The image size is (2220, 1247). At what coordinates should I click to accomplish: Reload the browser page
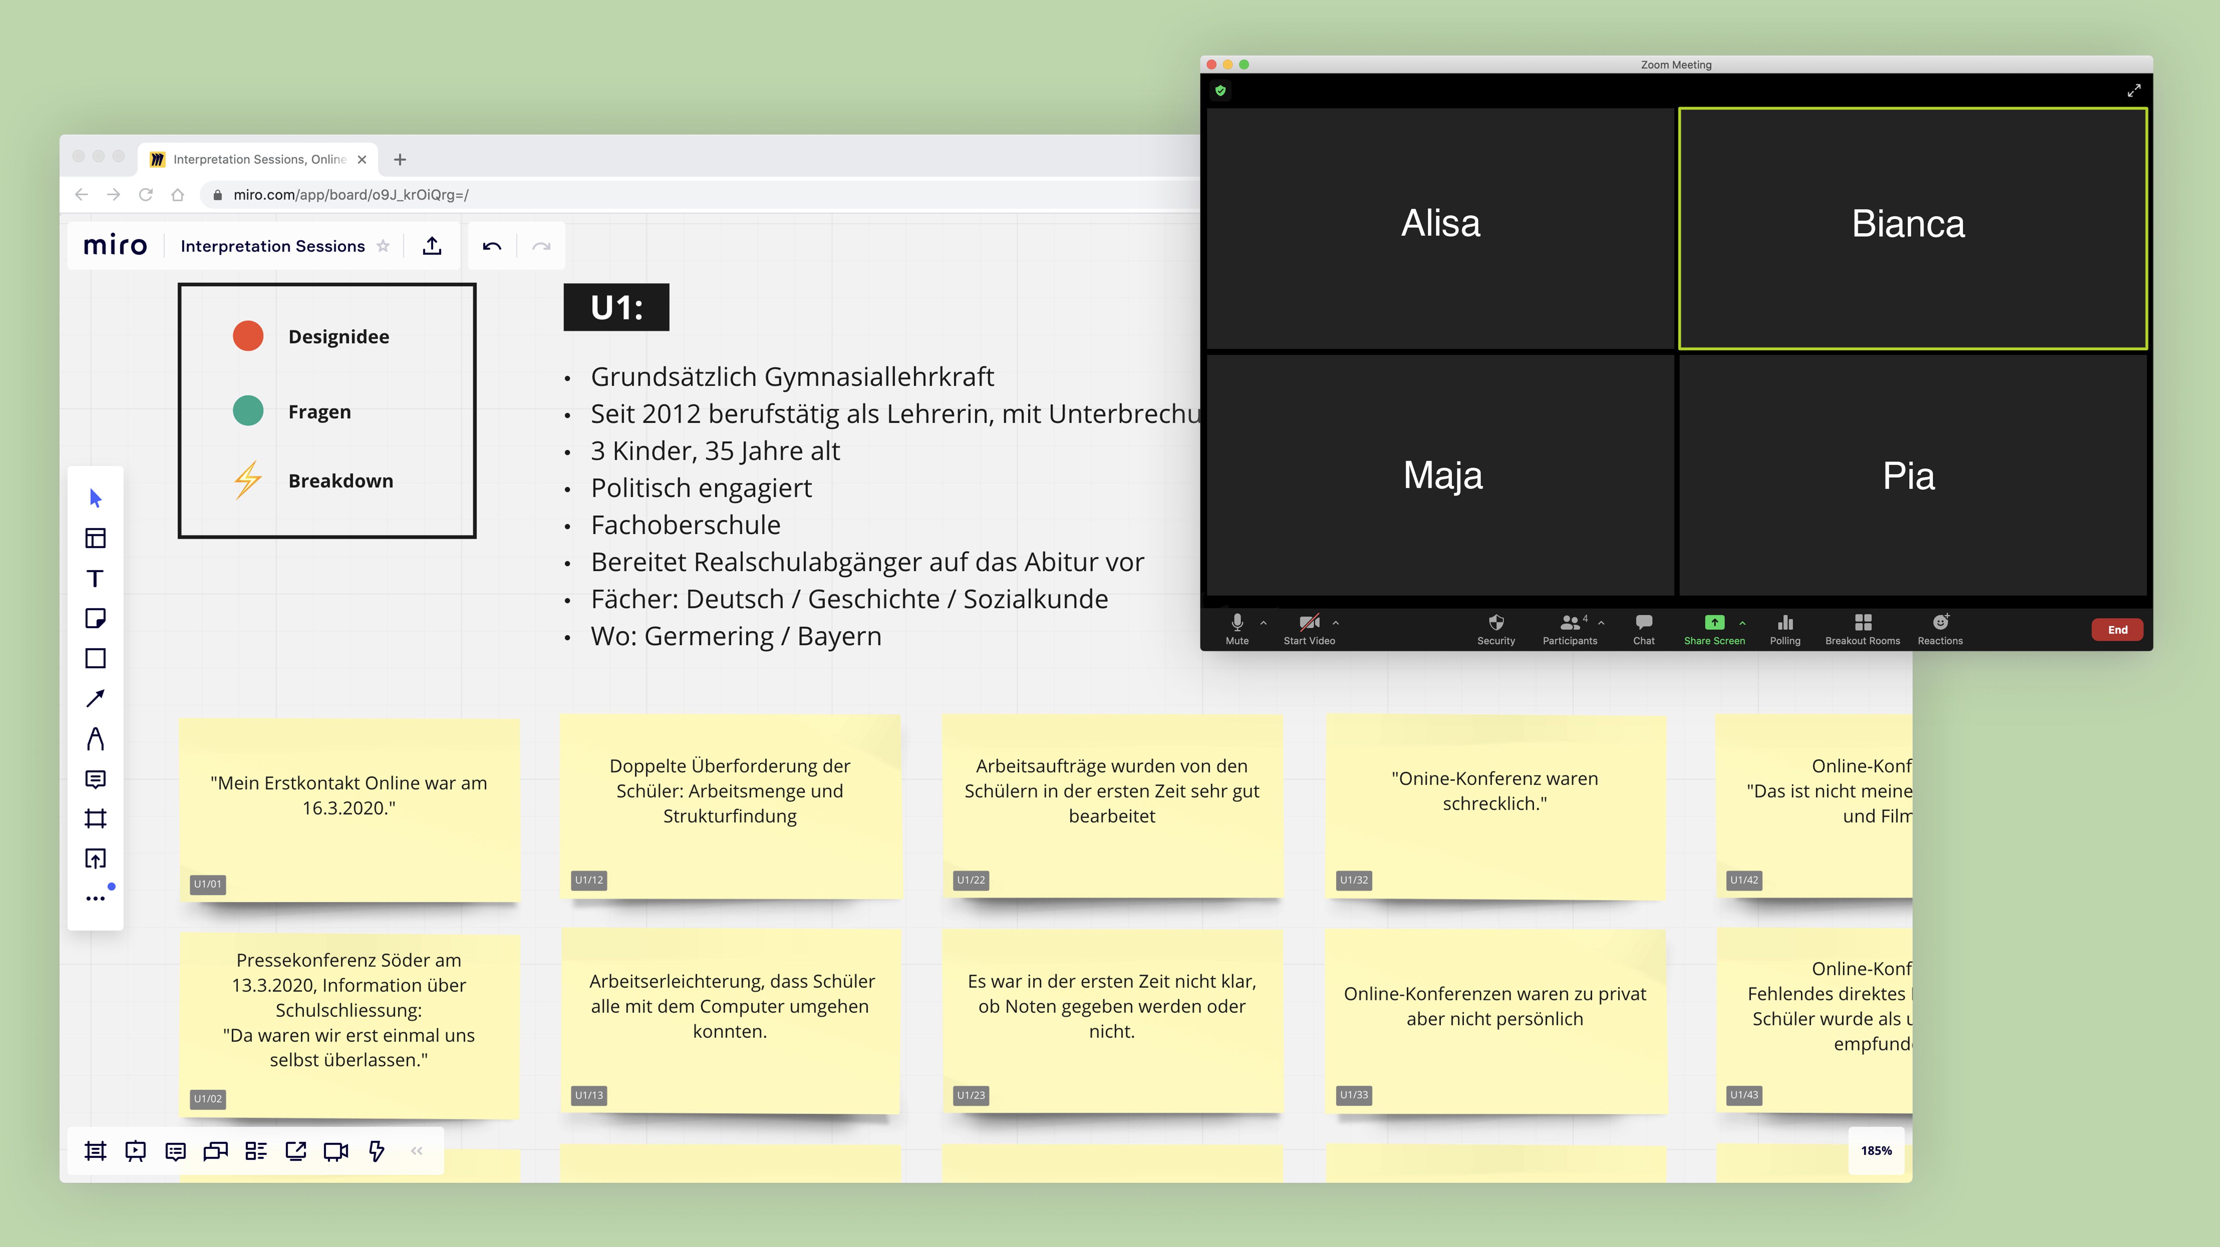(146, 195)
